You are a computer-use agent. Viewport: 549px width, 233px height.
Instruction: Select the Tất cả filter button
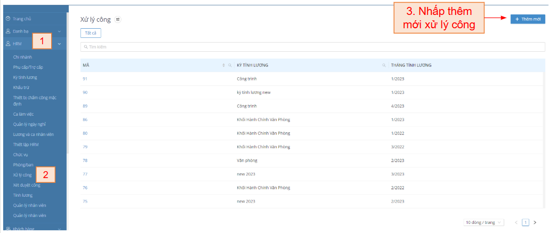(91, 33)
